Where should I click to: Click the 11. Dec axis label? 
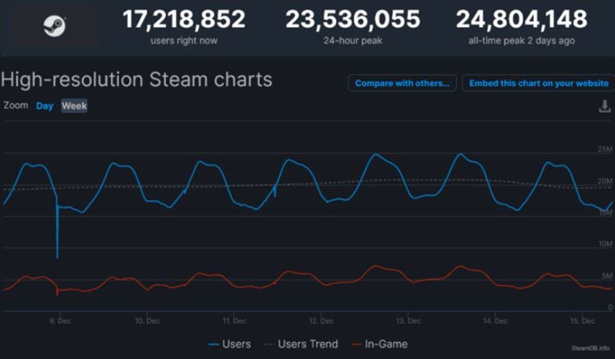pyautogui.click(x=234, y=321)
